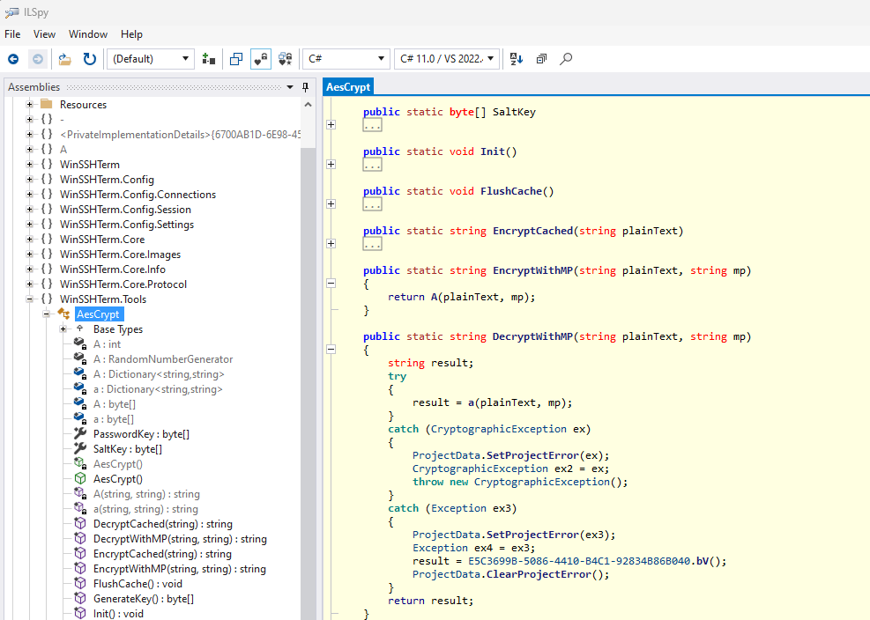Reload assemblies with the refresh icon
This screenshot has height=620, width=870.
click(x=89, y=59)
